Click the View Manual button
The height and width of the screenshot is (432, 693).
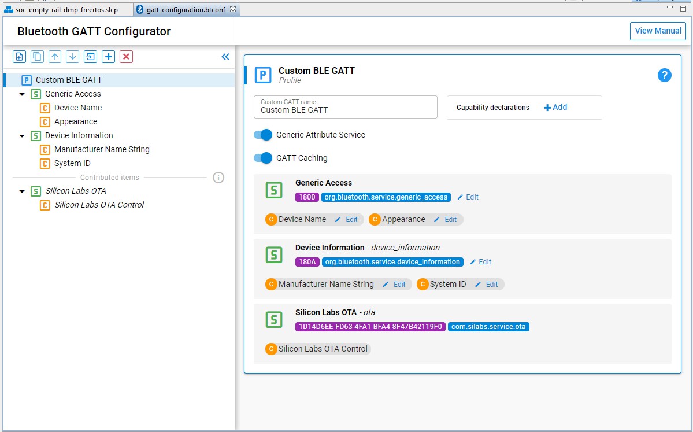pyautogui.click(x=658, y=31)
